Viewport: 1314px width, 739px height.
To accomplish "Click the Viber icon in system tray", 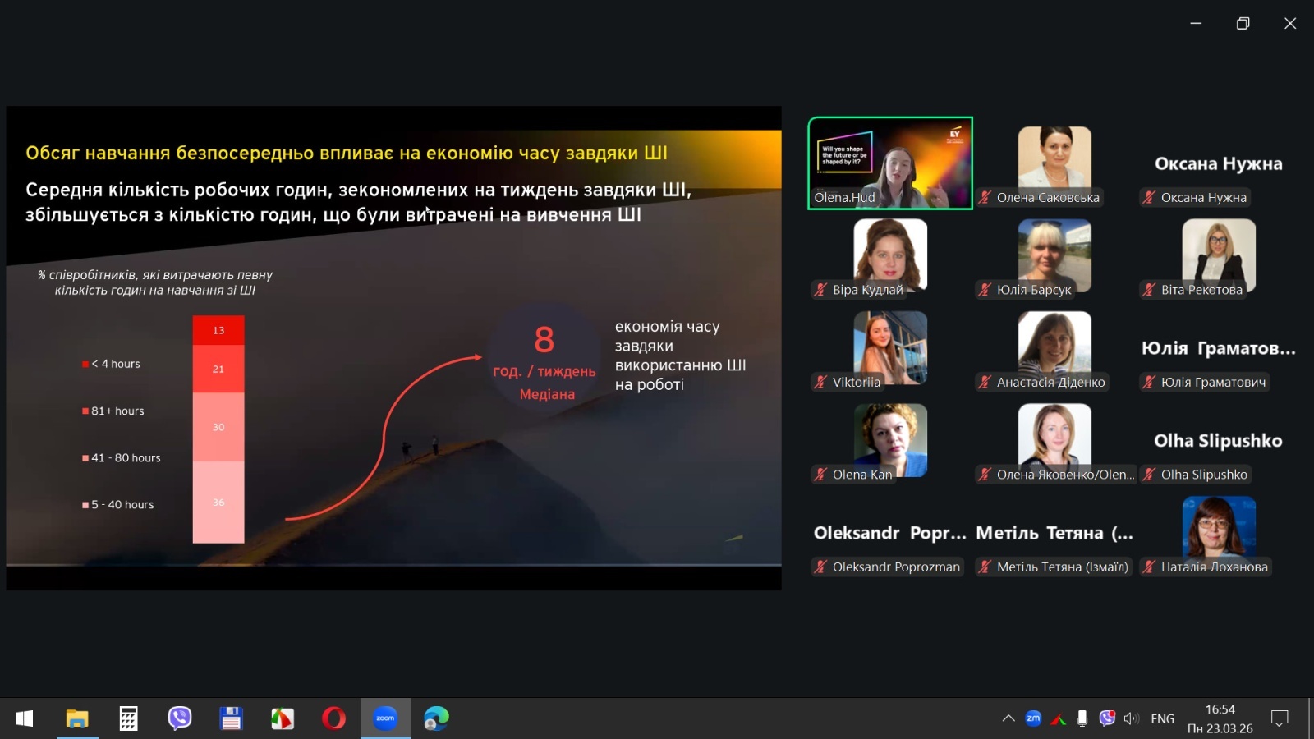I will 1107,718.
